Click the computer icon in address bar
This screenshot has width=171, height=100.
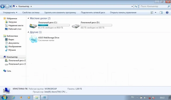[14, 6]
